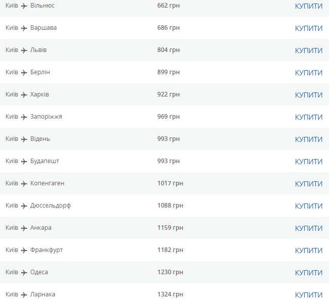Click the airplane icon in the Копенгаген row
Image resolution: width=329 pixels, height=303 pixels.
[x=24, y=183]
